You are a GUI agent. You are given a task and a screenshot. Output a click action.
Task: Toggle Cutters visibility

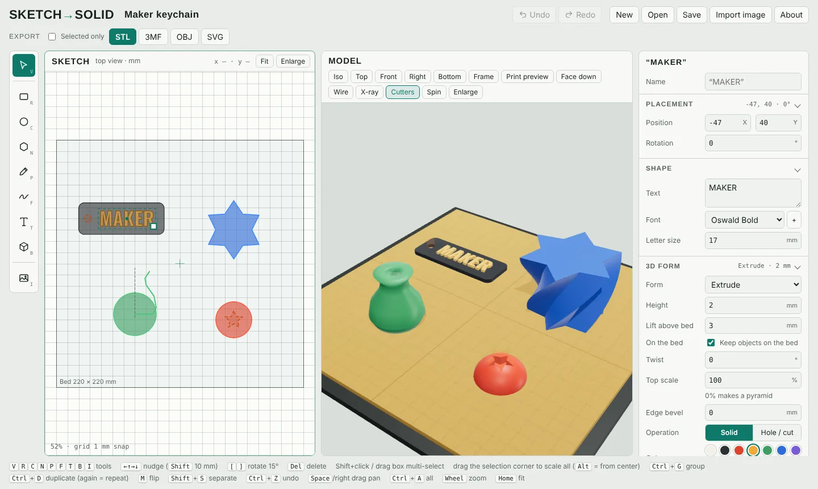point(403,92)
